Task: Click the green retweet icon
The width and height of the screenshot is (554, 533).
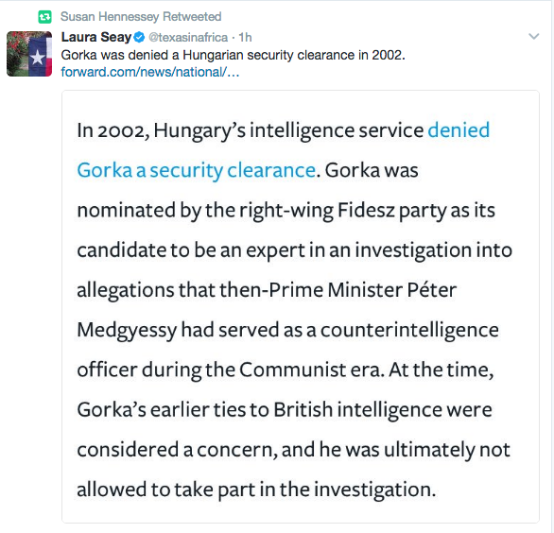Action: [44, 17]
